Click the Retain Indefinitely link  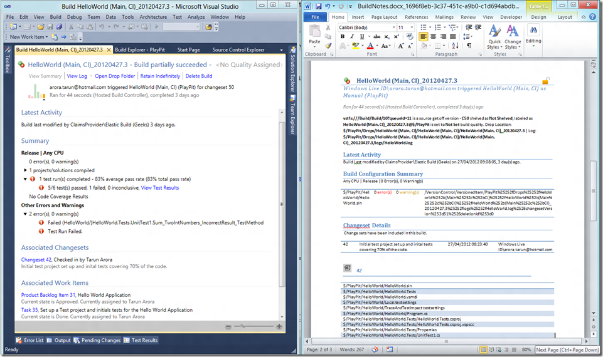160,76
